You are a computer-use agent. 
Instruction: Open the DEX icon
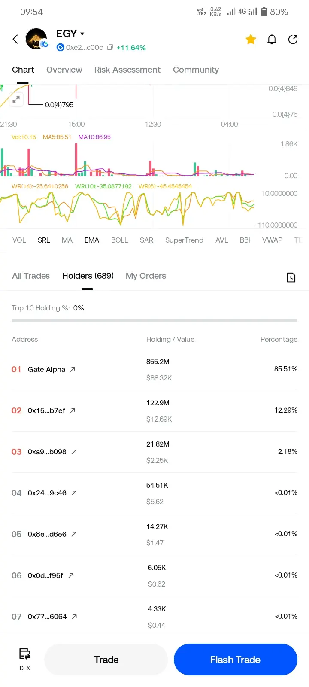[x=25, y=659]
